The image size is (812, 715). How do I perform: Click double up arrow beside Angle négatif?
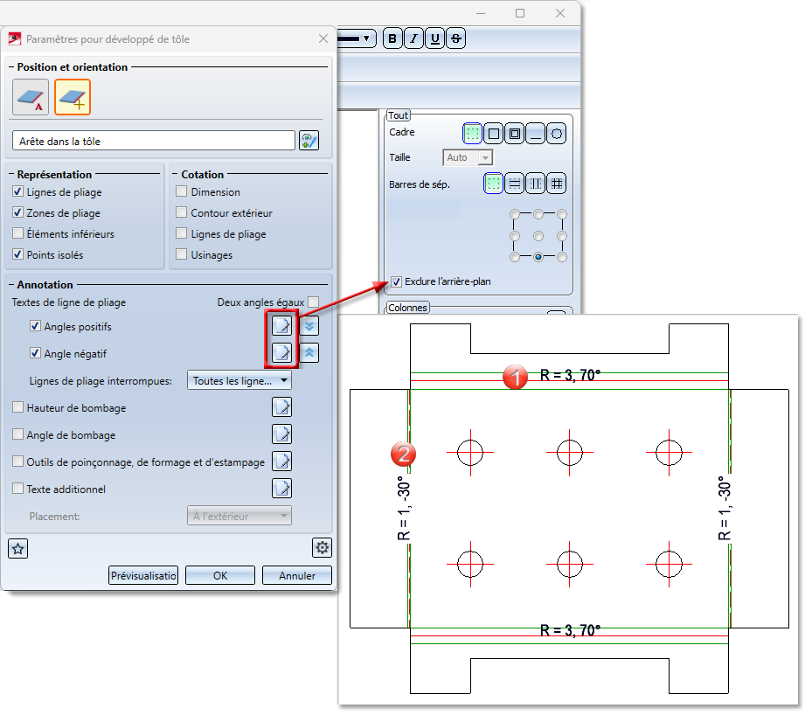coord(309,353)
